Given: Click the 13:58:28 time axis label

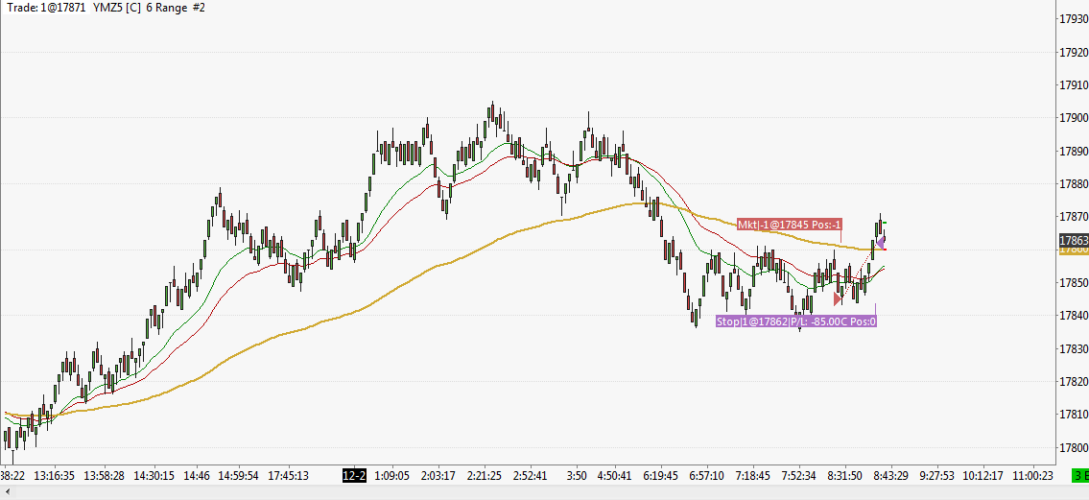Looking at the screenshot, I should click(x=104, y=476).
